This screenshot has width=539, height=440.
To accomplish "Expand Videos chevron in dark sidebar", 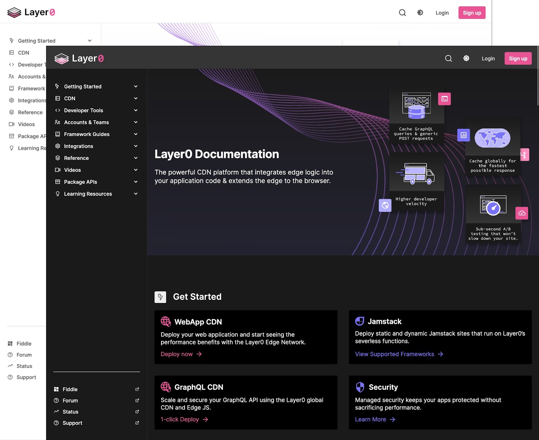I will [x=136, y=170].
